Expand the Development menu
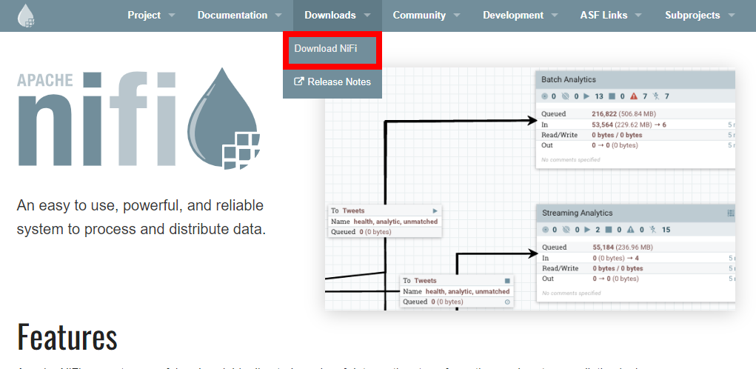The width and height of the screenshot is (756, 369). (x=521, y=16)
